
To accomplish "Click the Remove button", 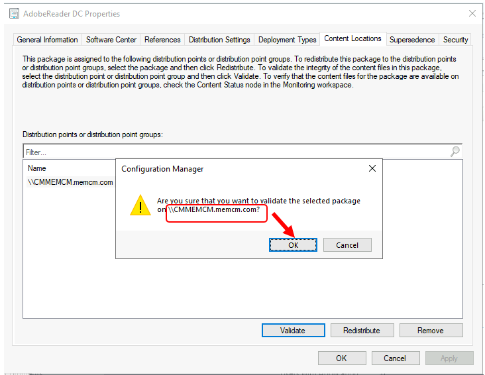I will pyautogui.click(x=431, y=331).
